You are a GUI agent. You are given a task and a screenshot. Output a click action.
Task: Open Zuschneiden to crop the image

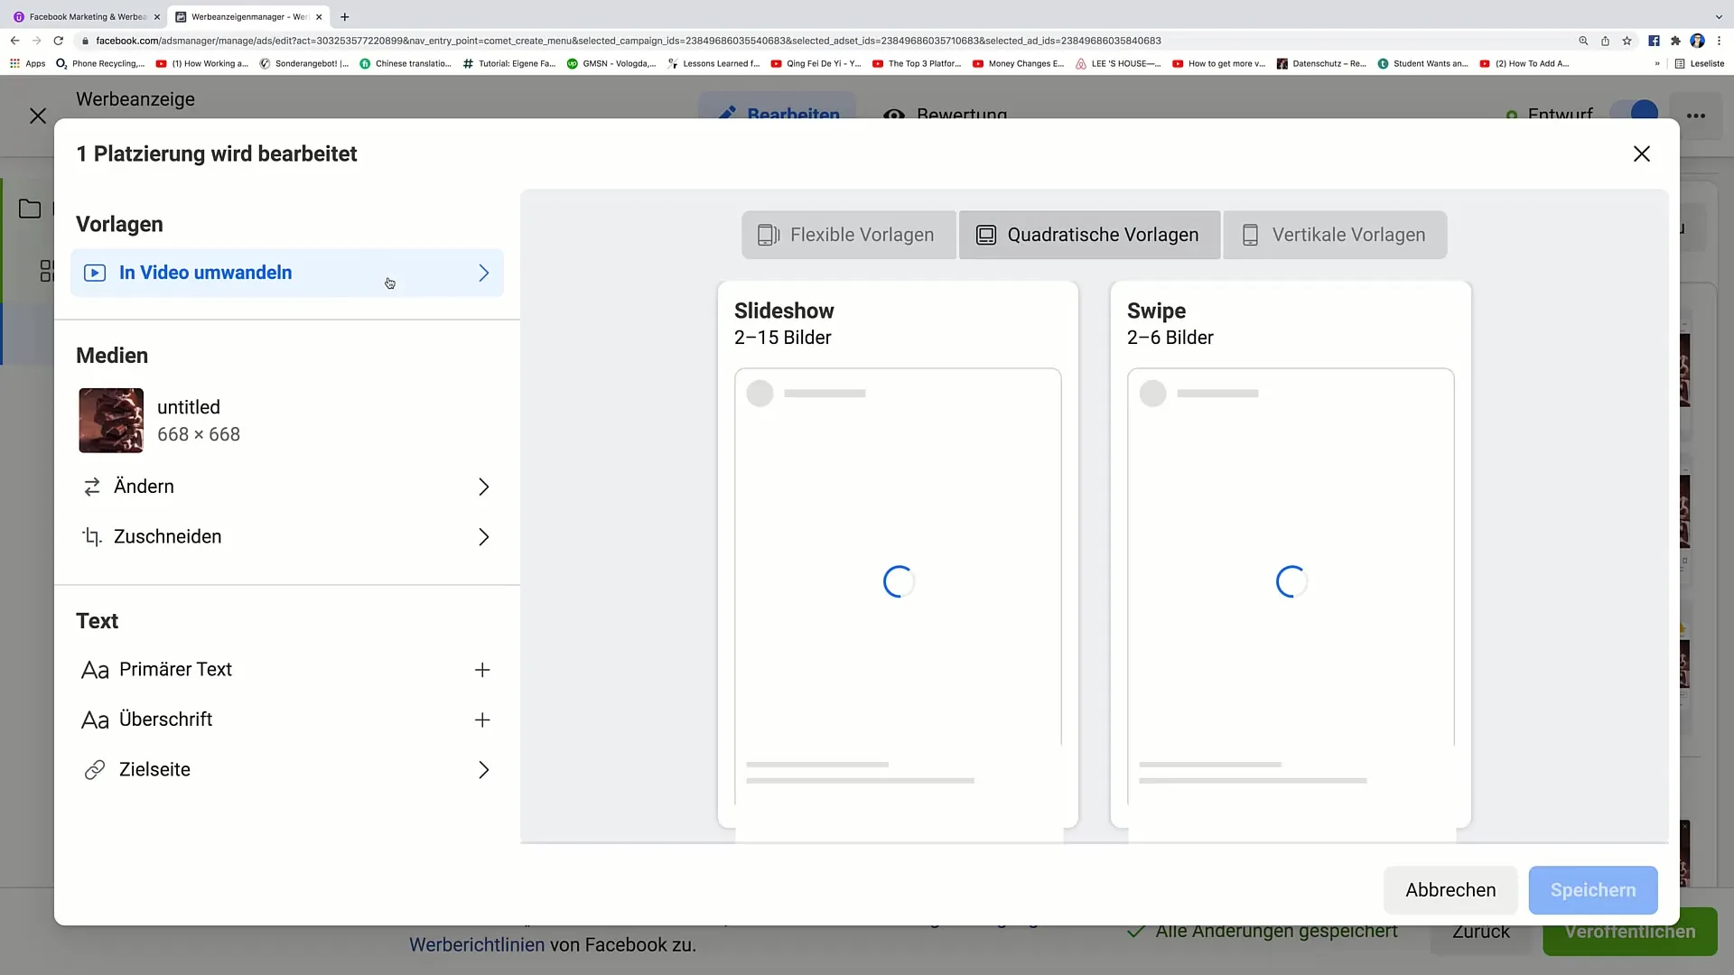pos(287,537)
